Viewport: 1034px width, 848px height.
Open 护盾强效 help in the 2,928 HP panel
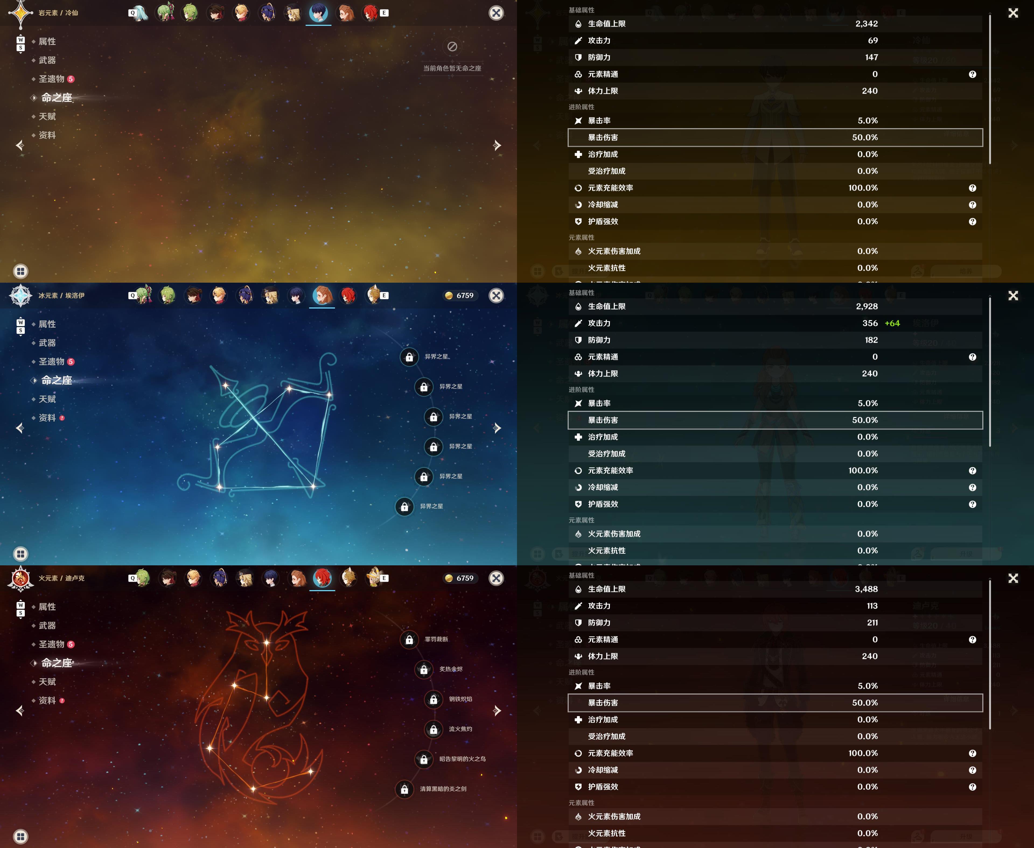pos(972,504)
